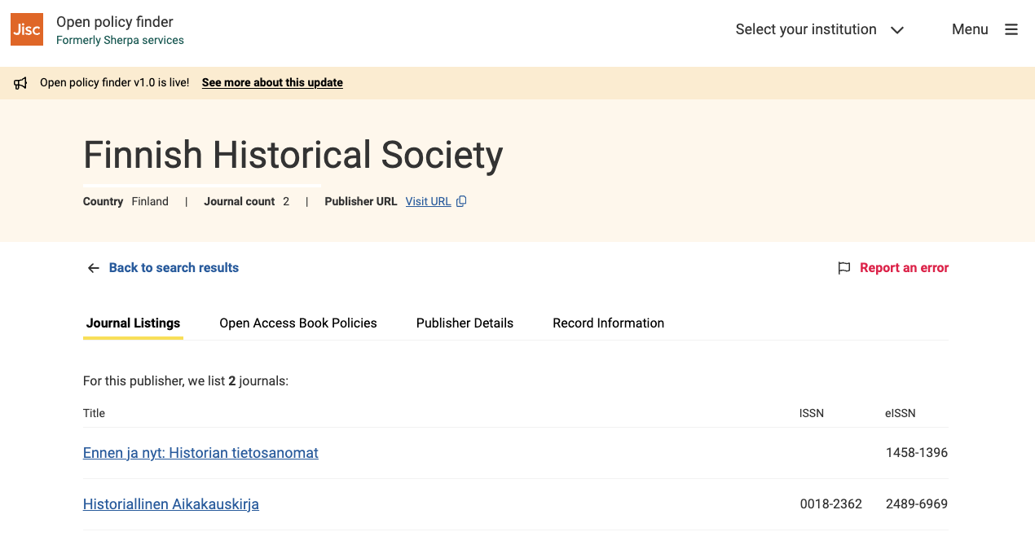Click the megaphone announcement icon

(20, 83)
